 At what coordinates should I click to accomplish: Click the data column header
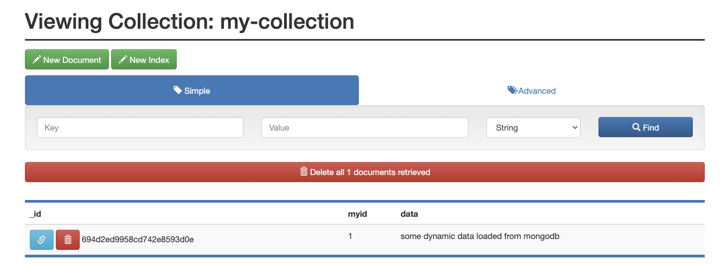pyautogui.click(x=409, y=214)
